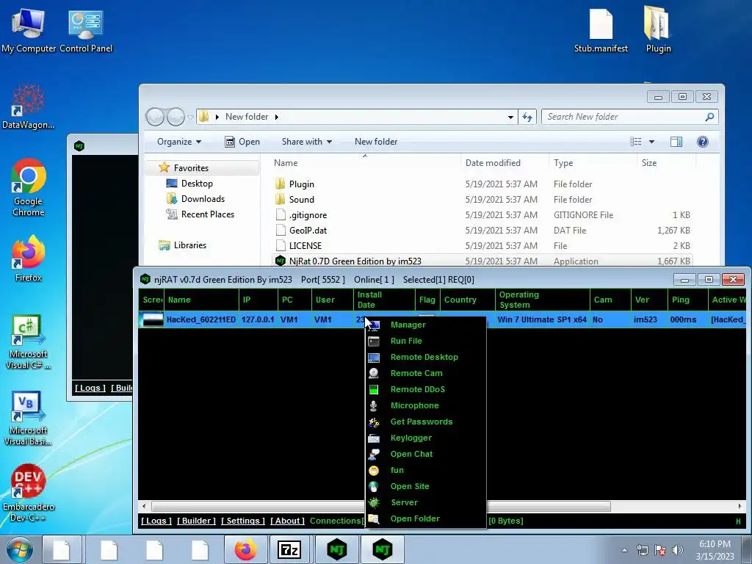
Task: Select Microsoft Visual Basic desktop shortcut
Action: [x=29, y=418]
